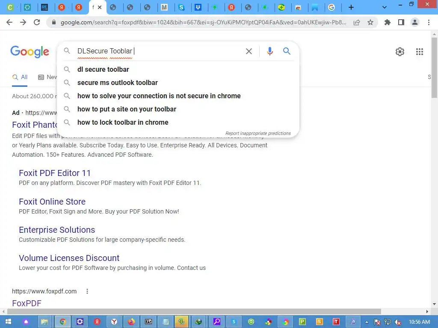Screen dimensions: 438x328
Task: Open a new browser tab
Action: (x=351, y=8)
